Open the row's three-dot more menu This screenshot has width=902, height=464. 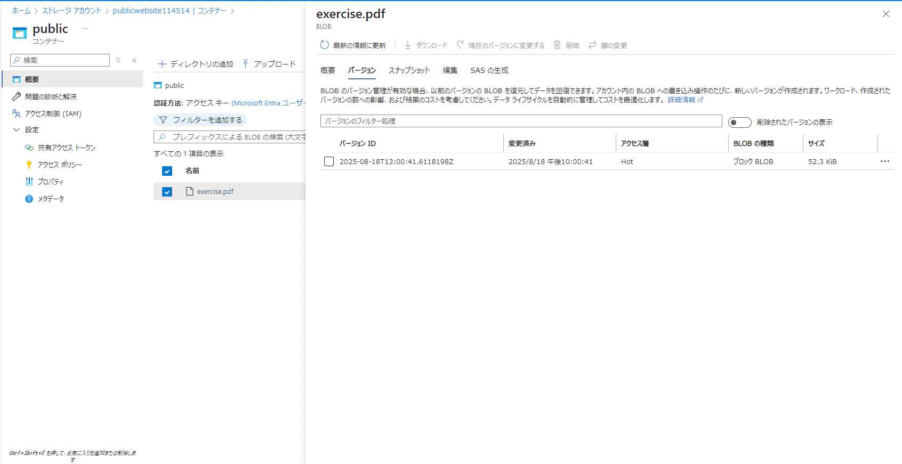885,161
